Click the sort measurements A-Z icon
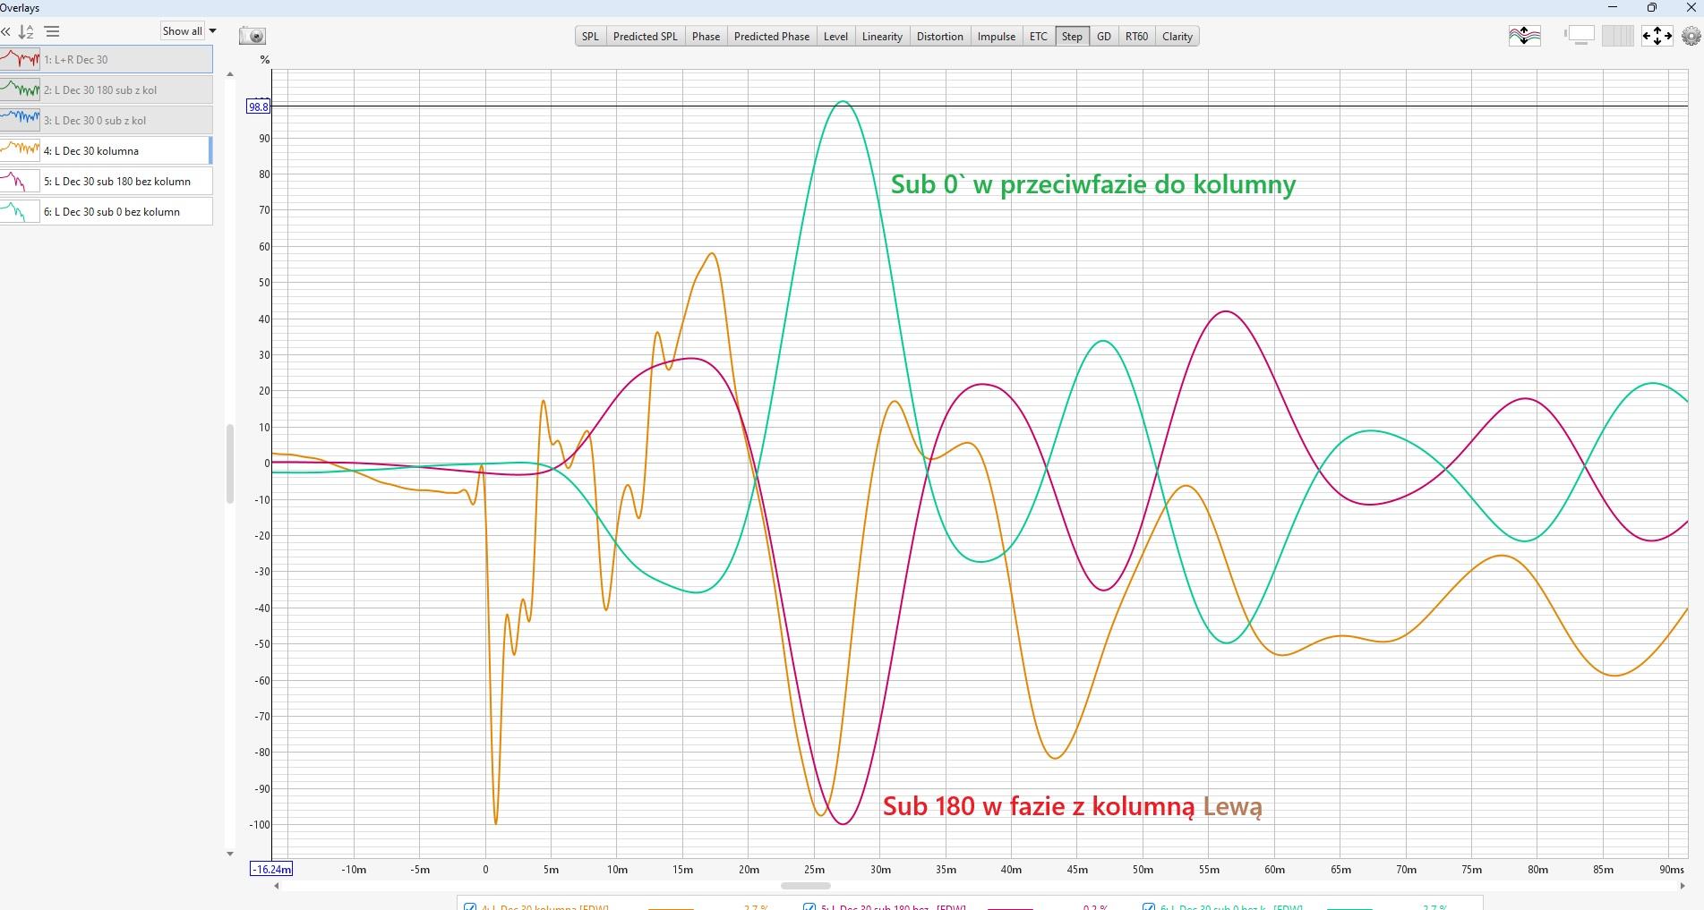 click(27, 31)
